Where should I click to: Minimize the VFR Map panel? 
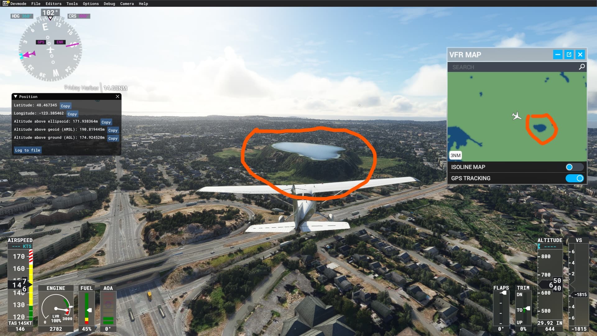pos(558,55)
